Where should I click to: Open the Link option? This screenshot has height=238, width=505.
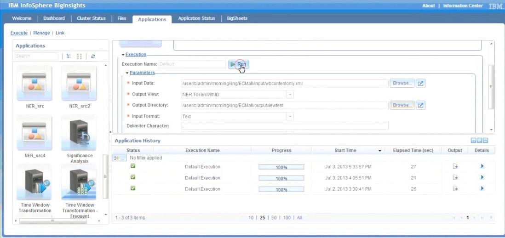pyautogui.click(x=60, y=33)
